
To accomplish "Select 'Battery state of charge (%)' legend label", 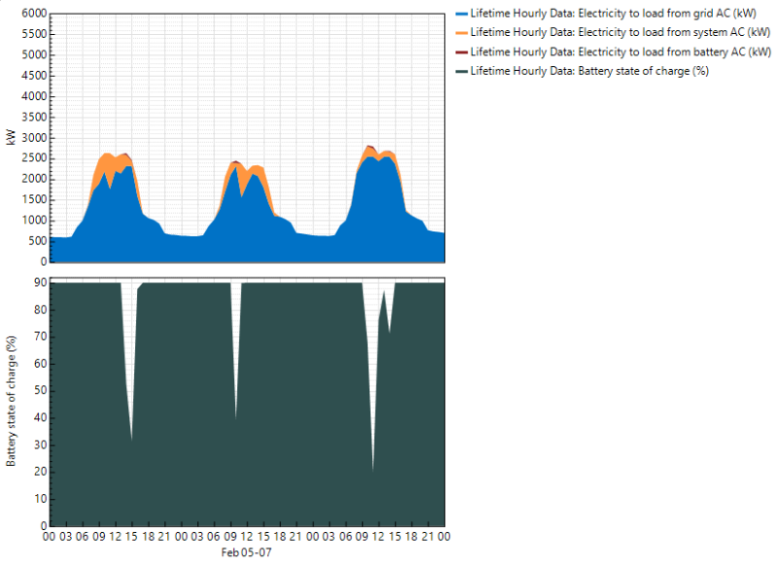I will pos(590,71).
